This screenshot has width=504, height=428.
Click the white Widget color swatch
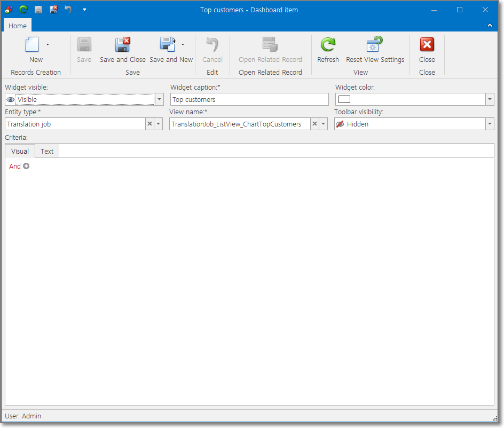click(x=344, y=99)
